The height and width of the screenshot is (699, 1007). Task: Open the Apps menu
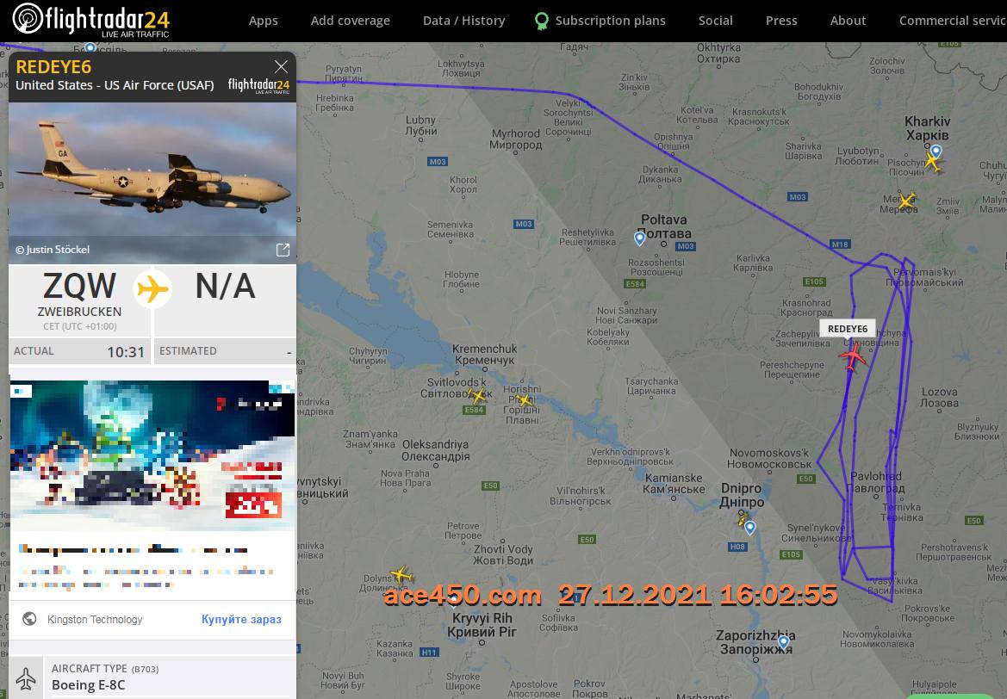point(264,21)
